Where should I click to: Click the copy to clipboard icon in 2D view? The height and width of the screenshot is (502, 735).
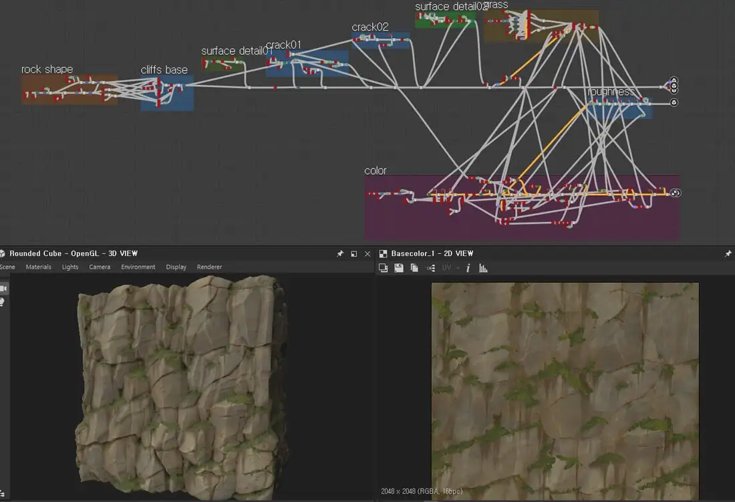click(x=414, y=268)
